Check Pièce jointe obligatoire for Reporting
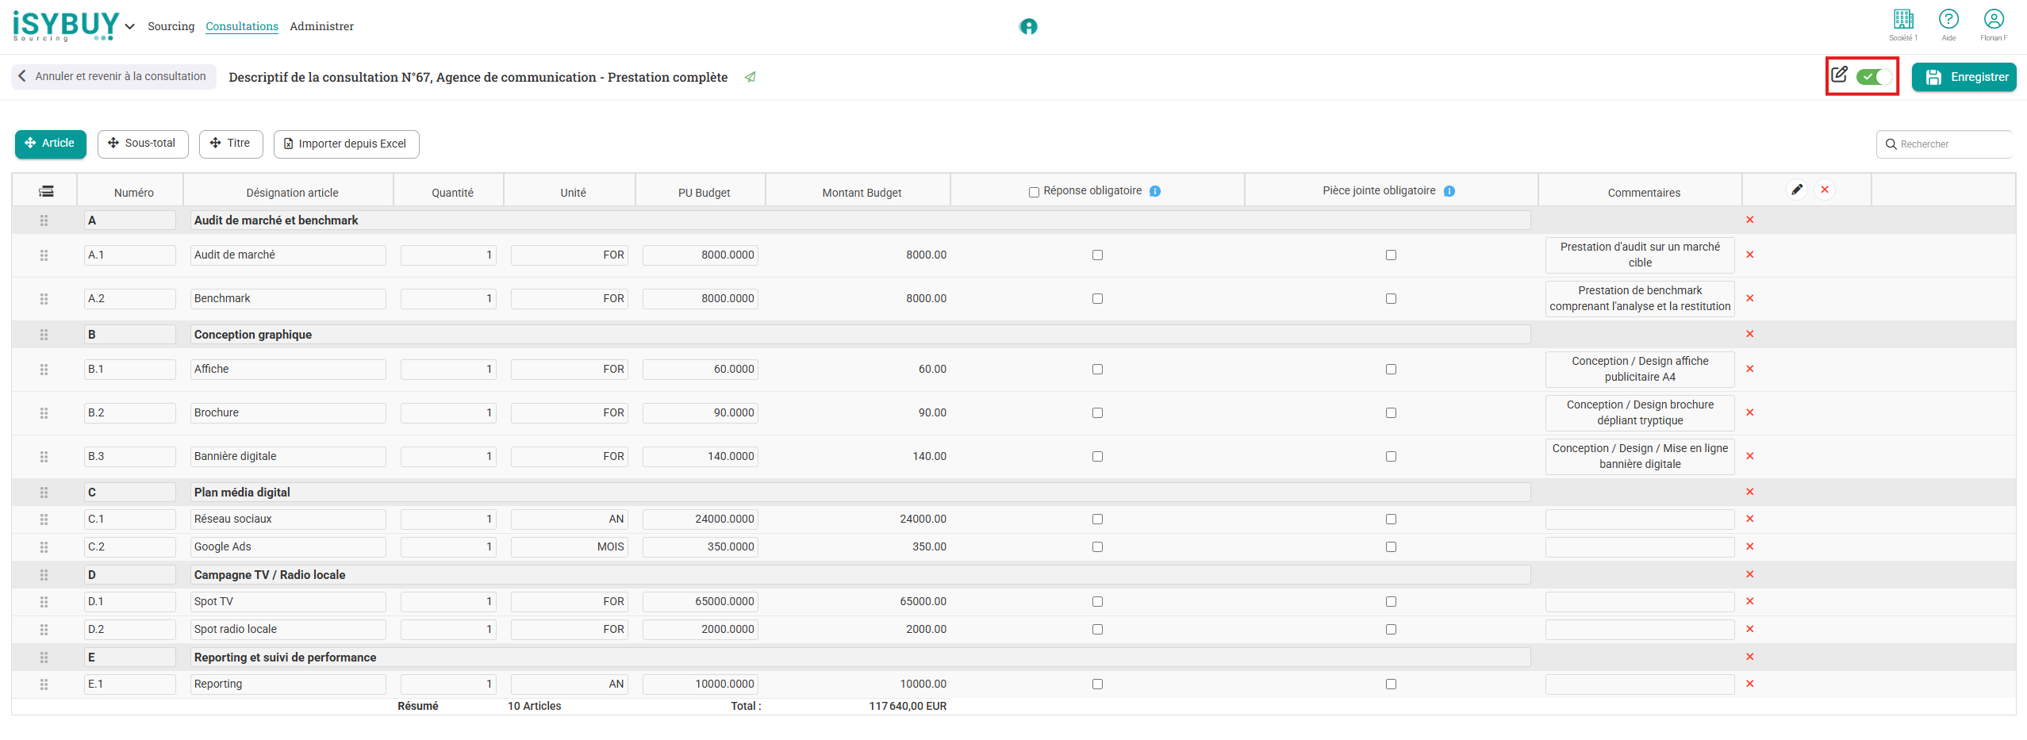 tap(1391, 684)
